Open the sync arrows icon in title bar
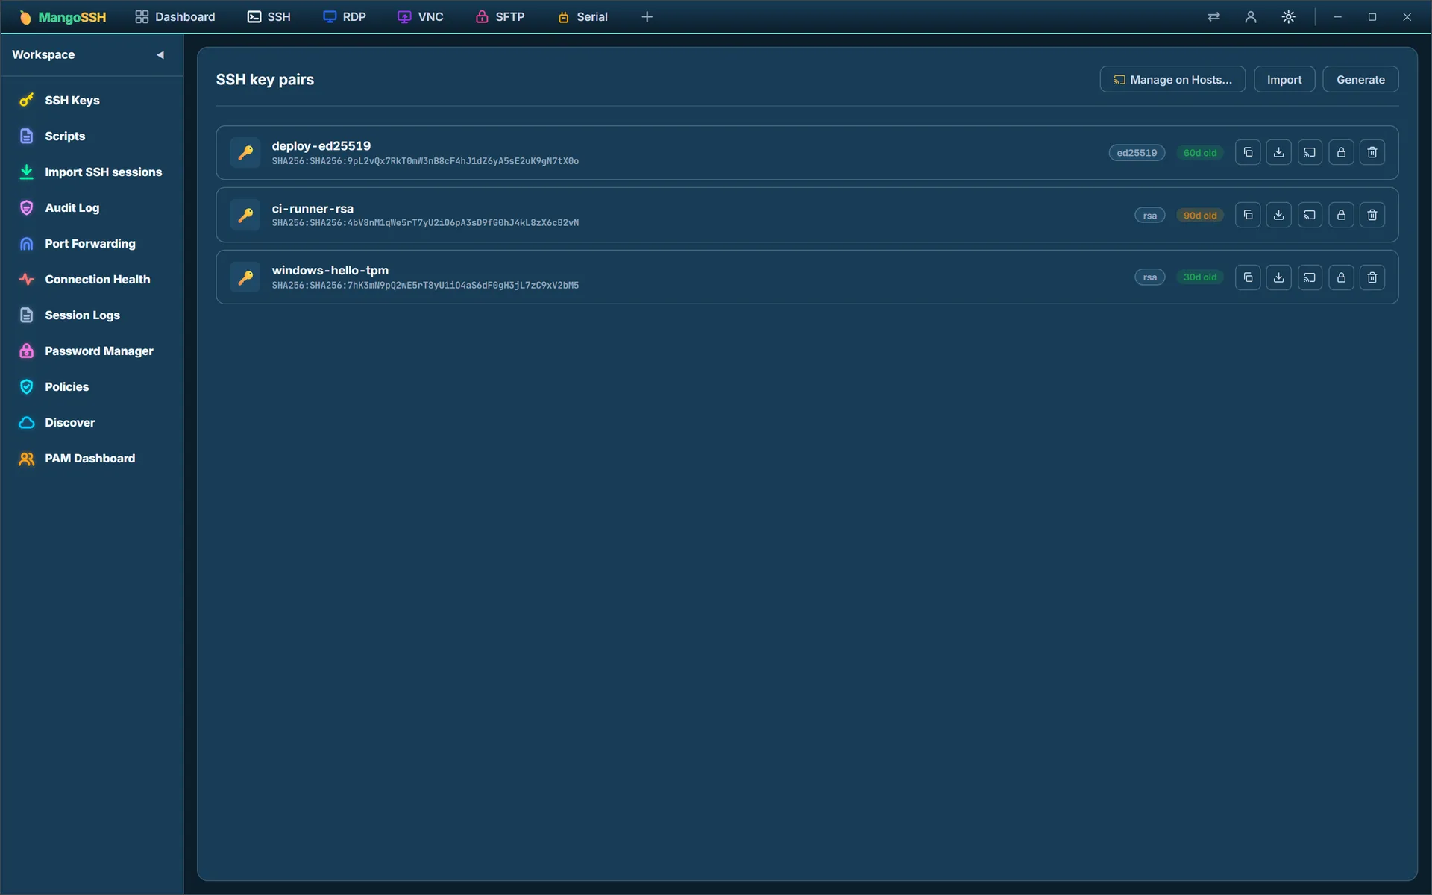 click(1214, 16)
